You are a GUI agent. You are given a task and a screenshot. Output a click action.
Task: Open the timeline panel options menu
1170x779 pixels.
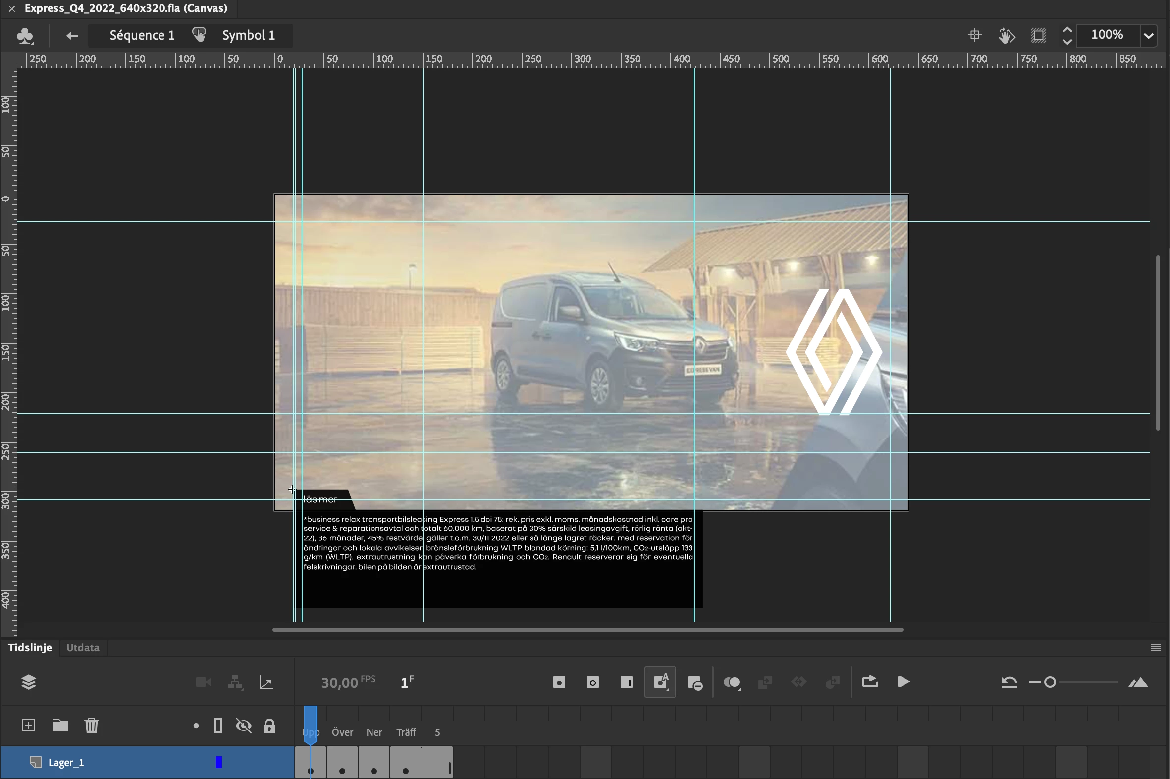point(1156,648)
